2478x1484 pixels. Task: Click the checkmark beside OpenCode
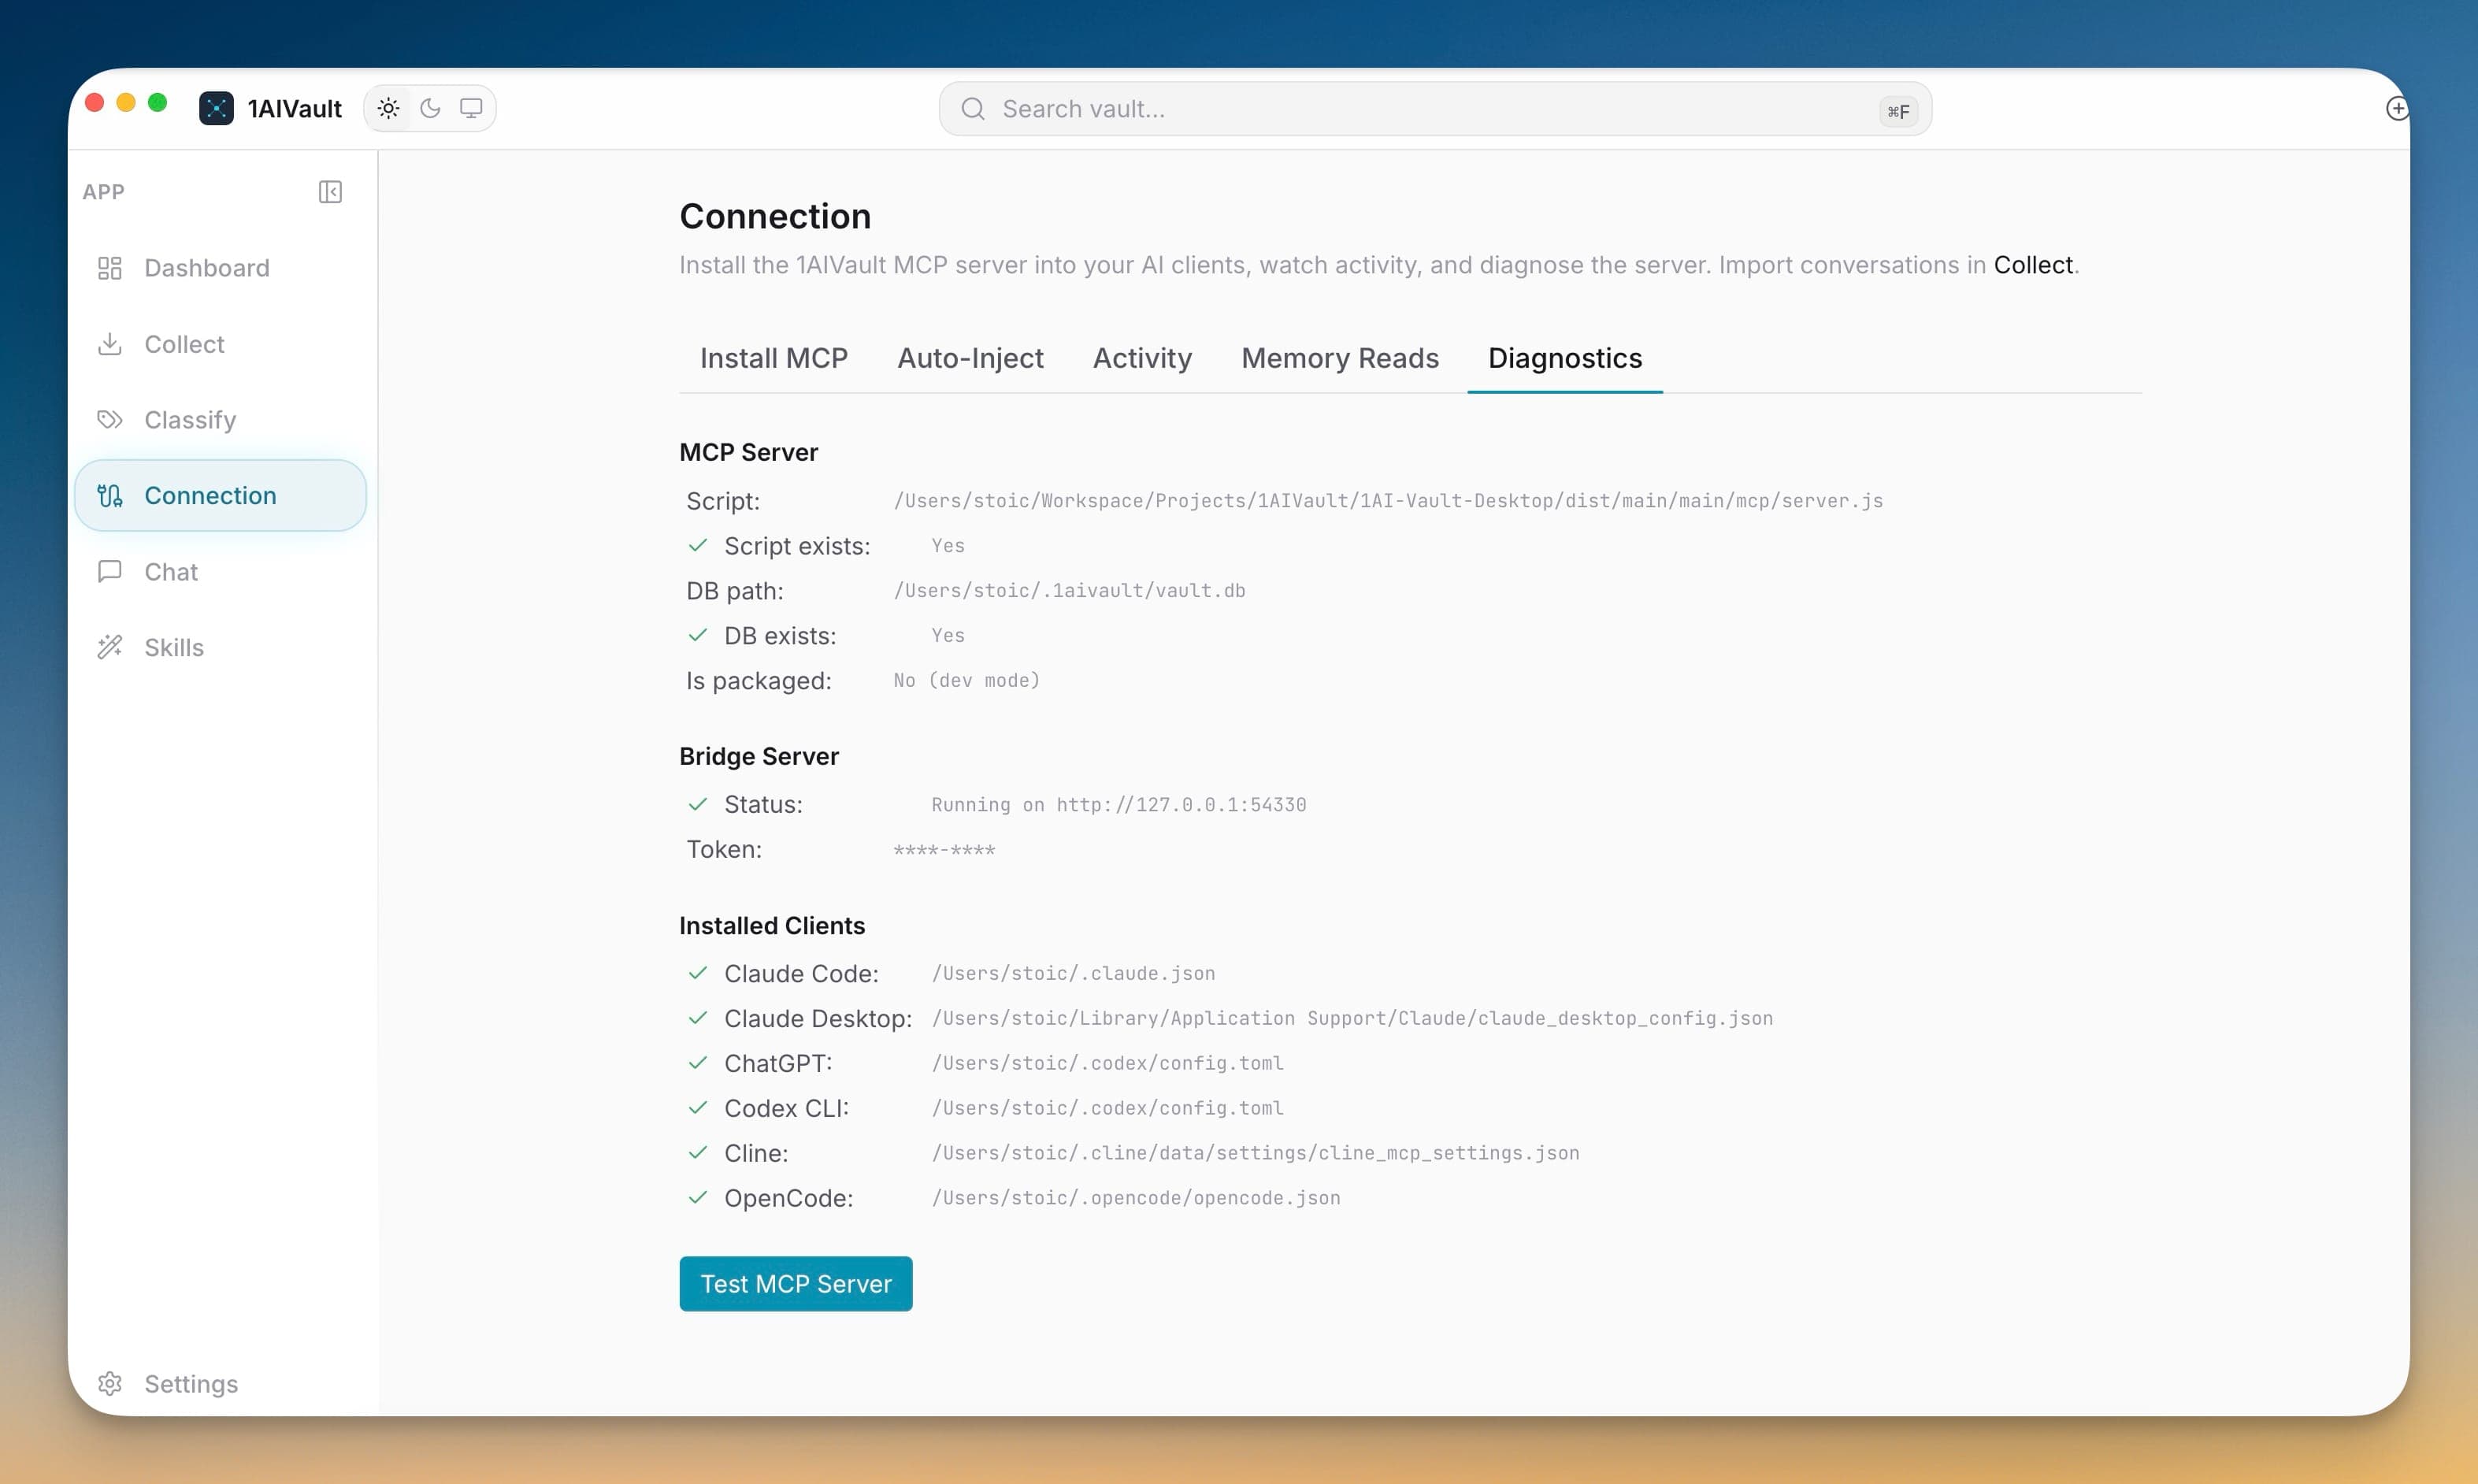click(698, 1199)
